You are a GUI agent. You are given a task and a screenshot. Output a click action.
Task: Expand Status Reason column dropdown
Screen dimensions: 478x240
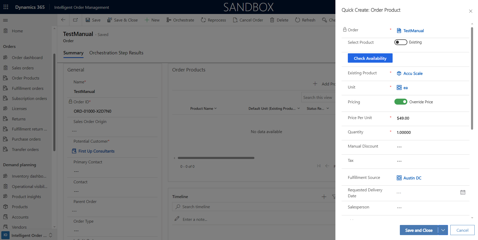pos(328,108)
